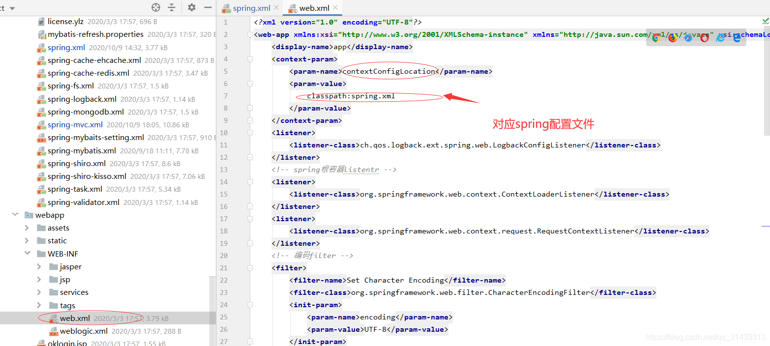Open preview in Microsoft Edge icon
770x346 pixels.
pyautogui.click(x=737, y=37)
